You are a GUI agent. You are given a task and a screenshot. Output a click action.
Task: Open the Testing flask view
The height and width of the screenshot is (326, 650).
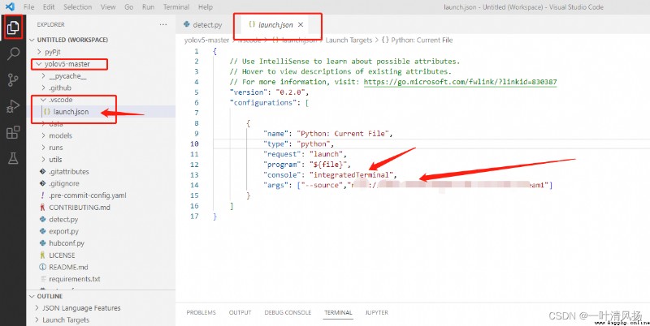pyautogui.click(x=13, y=158)
